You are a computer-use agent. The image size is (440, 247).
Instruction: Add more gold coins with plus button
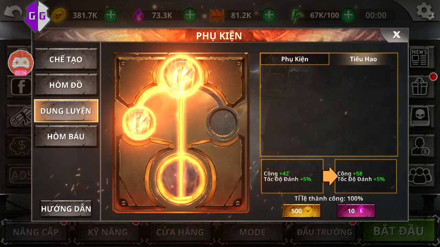click(110, 15)
